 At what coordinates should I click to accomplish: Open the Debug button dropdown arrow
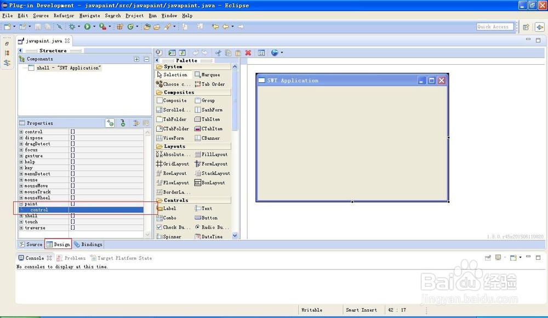pyautogui.click(x=78, y=26)
